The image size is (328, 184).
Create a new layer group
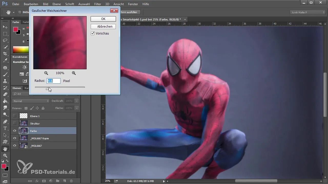point(58,181)
